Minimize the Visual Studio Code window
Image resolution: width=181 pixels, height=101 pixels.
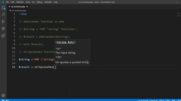(x=177, y=2)
